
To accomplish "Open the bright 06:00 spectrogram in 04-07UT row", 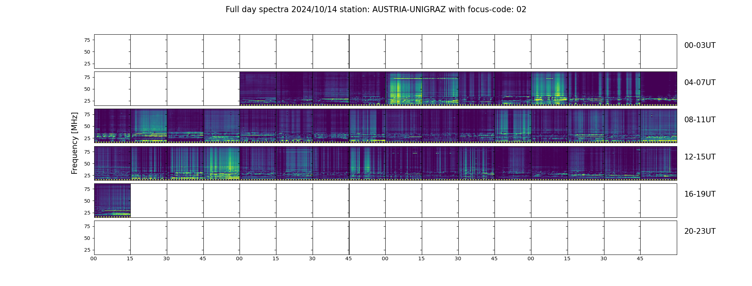I will (x=404, y=89).
